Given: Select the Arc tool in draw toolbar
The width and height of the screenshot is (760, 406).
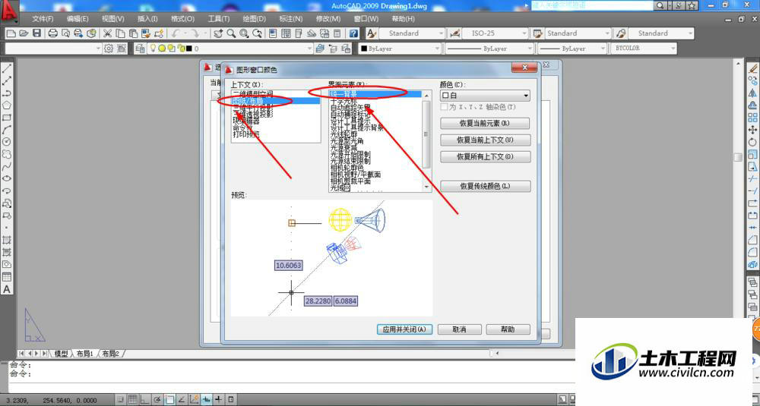Looking at the screenshot, I should (7, 130).
